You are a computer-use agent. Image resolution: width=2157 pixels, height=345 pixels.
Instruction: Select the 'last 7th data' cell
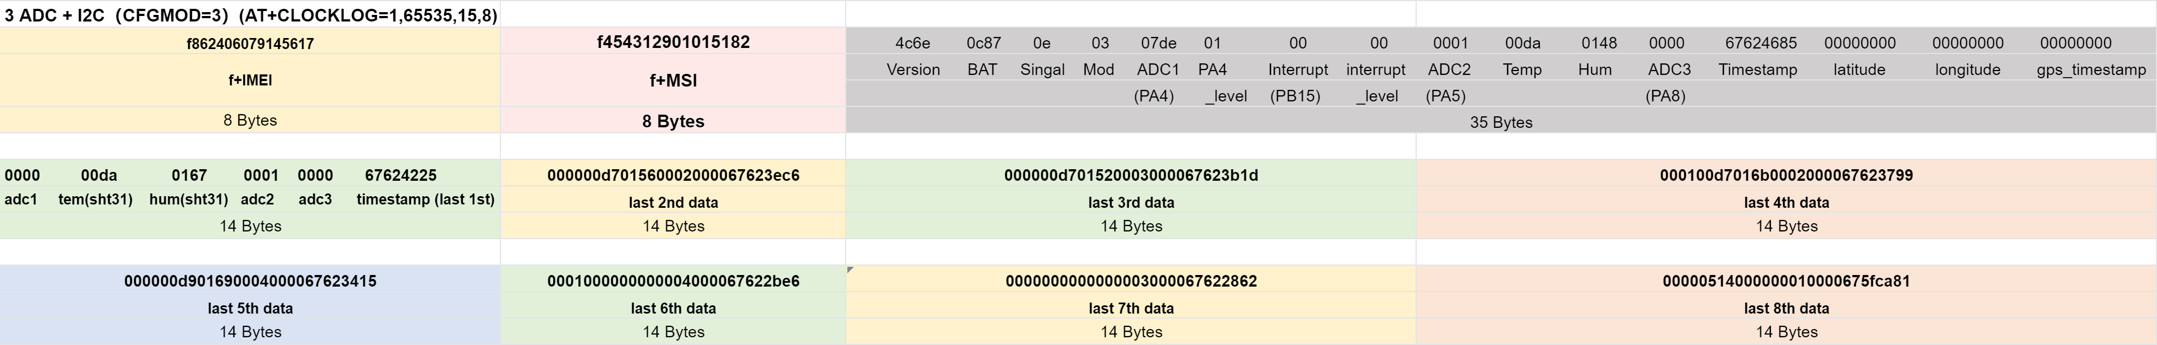tap(1131, 308)
